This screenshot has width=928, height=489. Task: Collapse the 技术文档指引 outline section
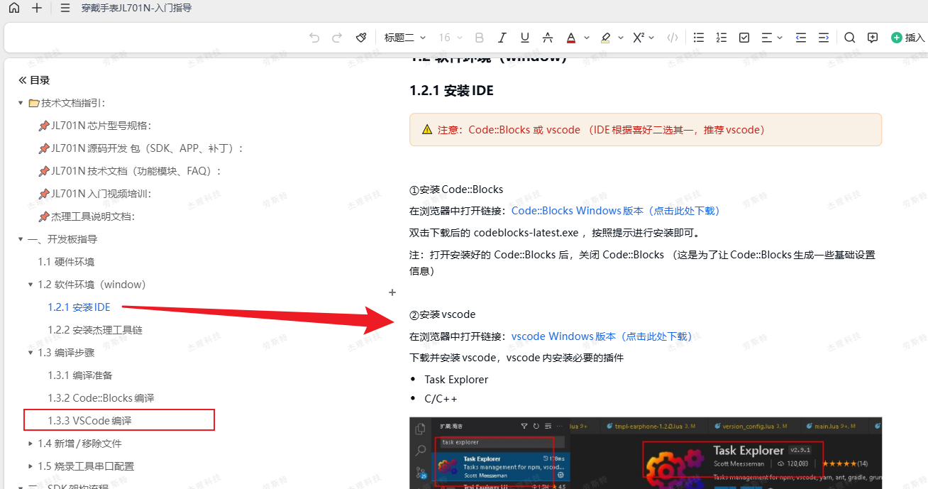[21, 103]
